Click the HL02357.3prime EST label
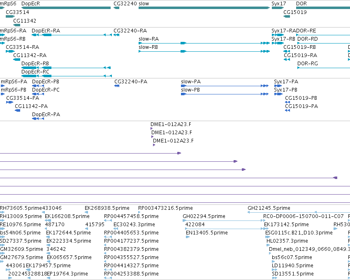This screenshot has height=280, width=350. pyautogui.click(x=287, y=241)
